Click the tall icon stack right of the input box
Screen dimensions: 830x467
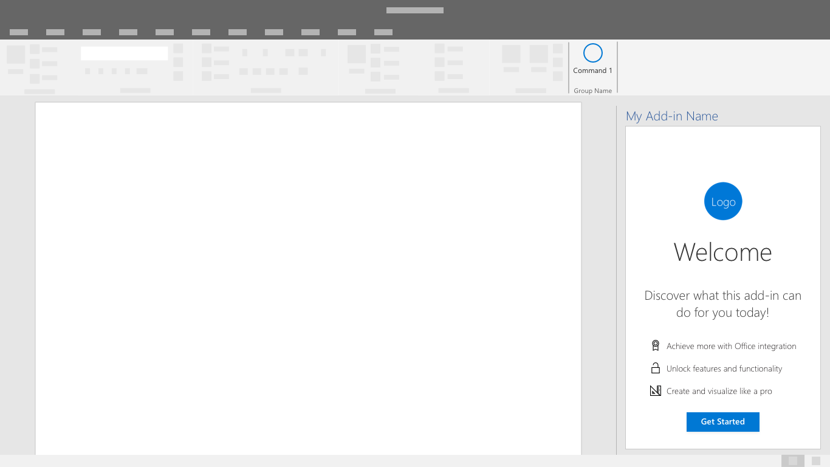[x=177, y=61]
